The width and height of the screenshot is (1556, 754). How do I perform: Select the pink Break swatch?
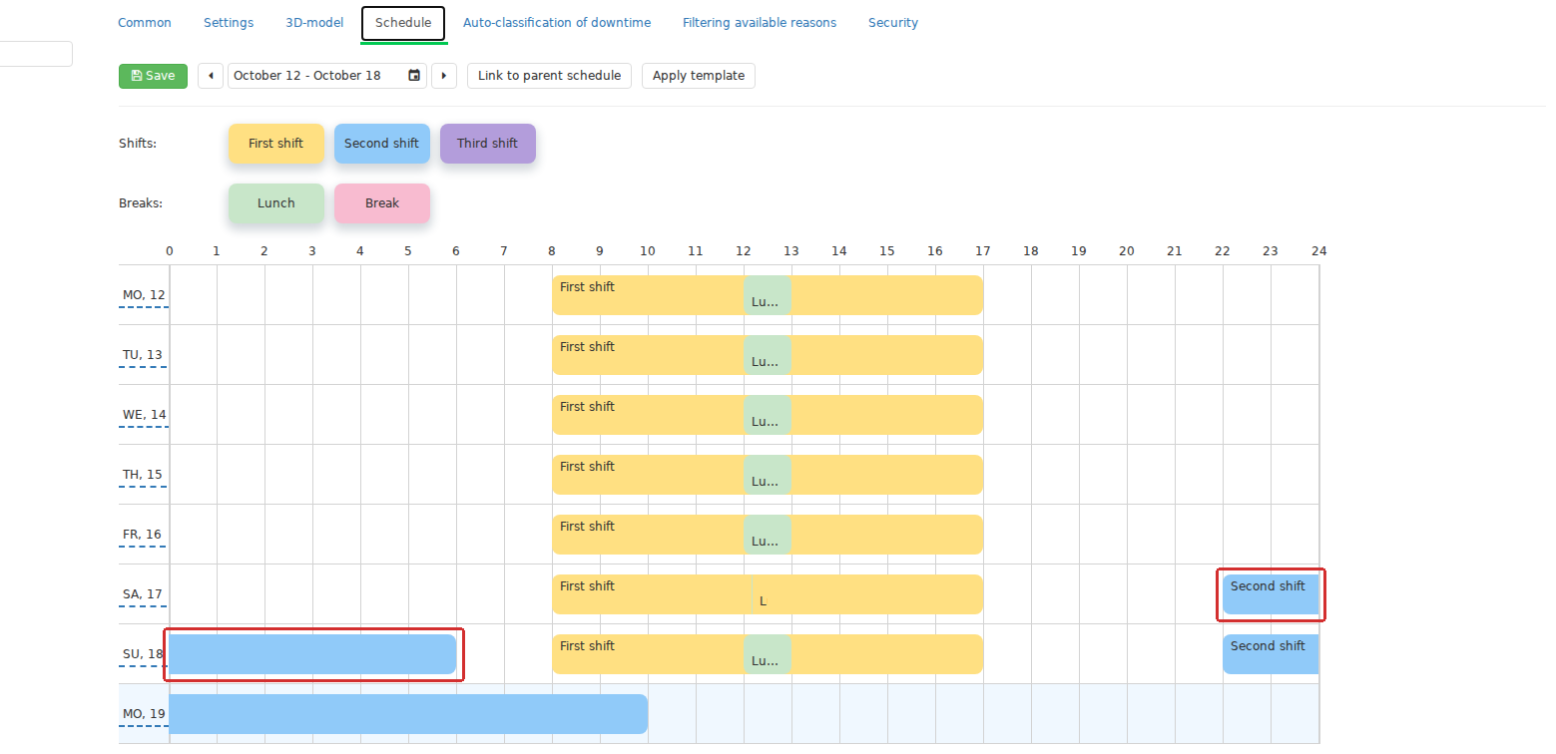click(x=382, y=203)
